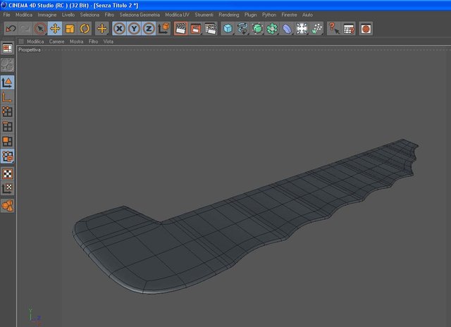Viewport: 451px width, 327px height.
Task: Click the viewport grip icon beside Modifica
Action: click(x=21, y=42)
